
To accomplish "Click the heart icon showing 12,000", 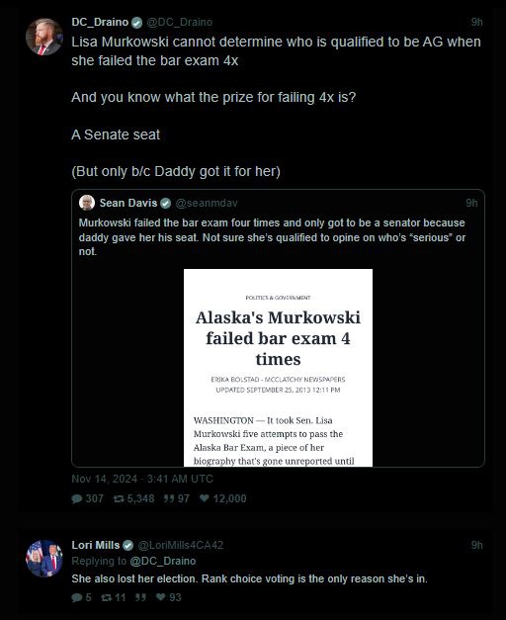I will coord(204,498).
